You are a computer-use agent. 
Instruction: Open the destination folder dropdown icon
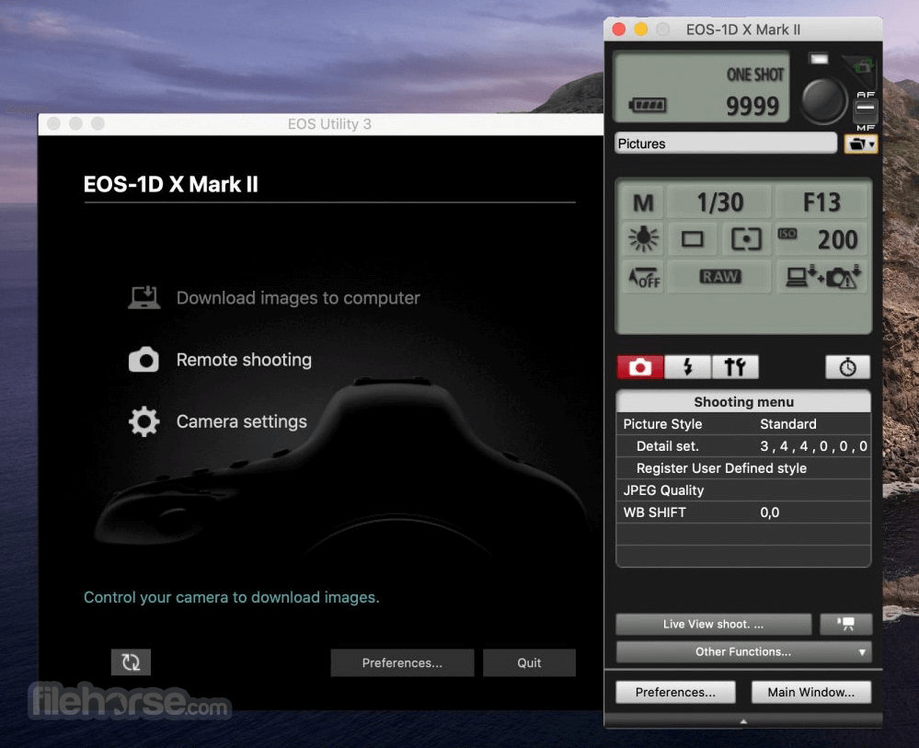point(861,144)
